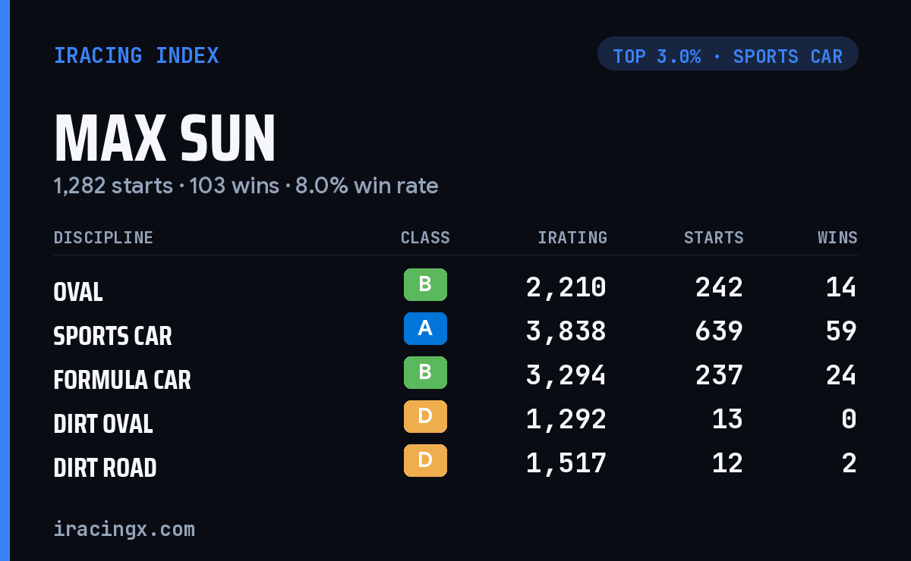
Task: Click the Sports Car wins value 59
Action: [x=841, y=331]
